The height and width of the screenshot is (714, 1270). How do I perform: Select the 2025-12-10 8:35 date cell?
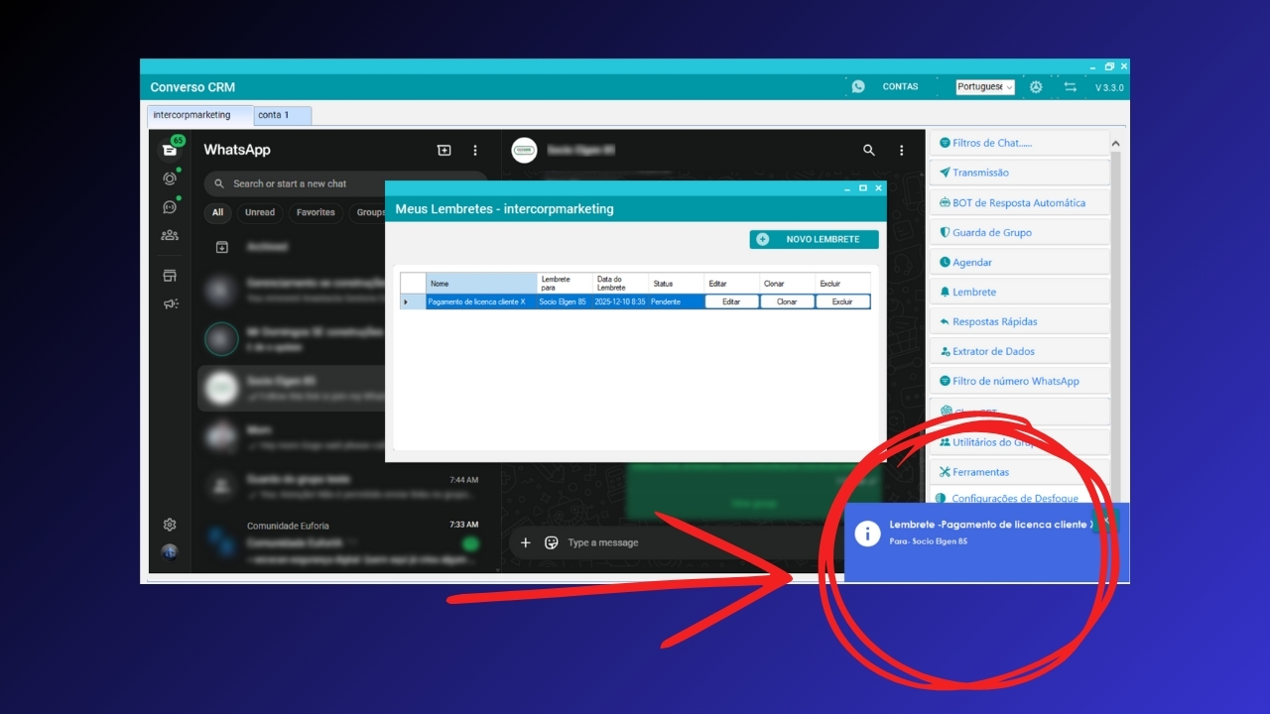[x=621, y=301]
